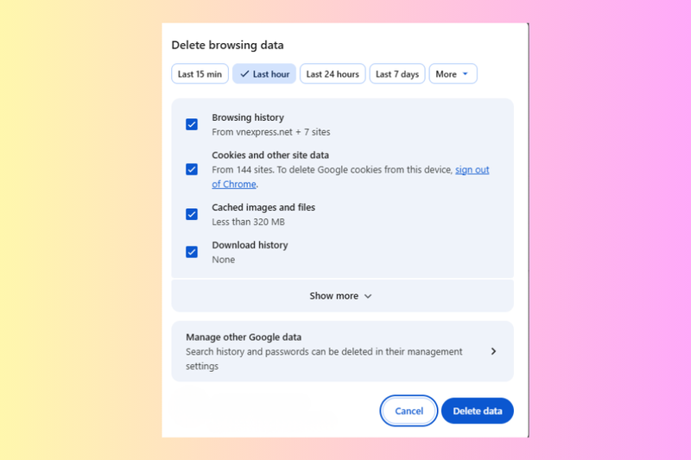691x460 pixels.
Task: Click the Delete browsing data title
Action: tap(227, 45)
